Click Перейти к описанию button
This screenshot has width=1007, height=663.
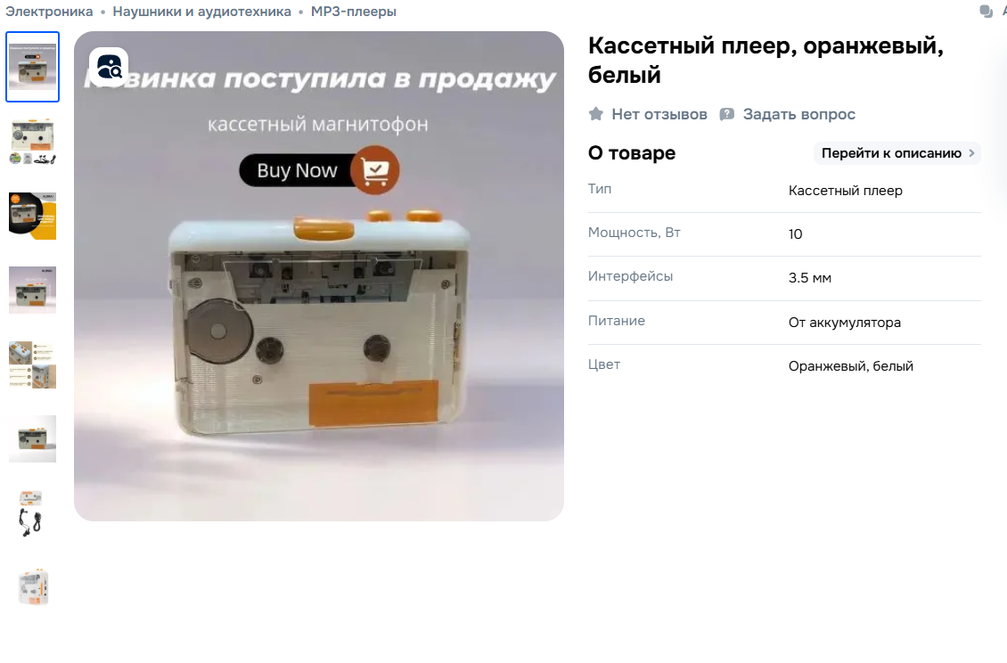point(897,153)
